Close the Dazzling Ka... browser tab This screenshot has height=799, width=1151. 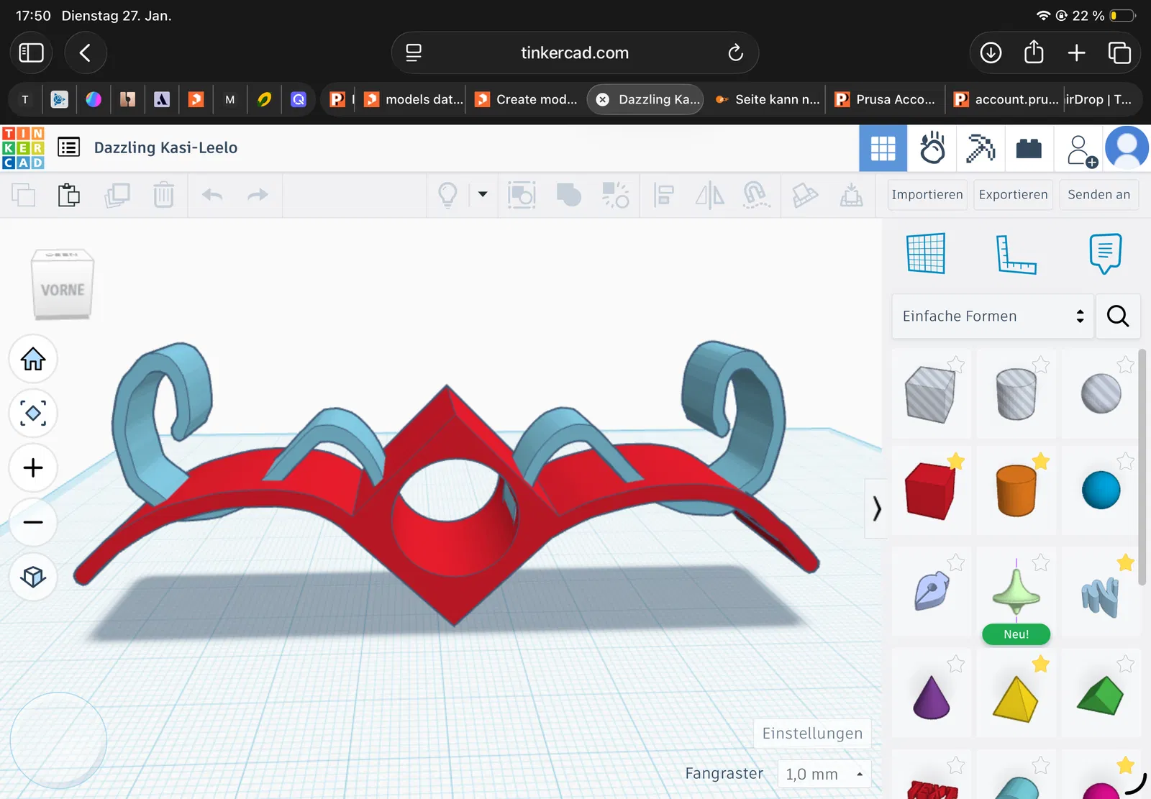pyautogui.click(x=603, y=100)
